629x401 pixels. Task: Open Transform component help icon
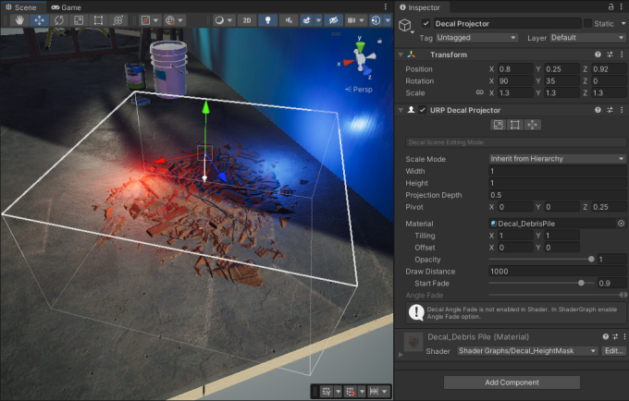coord(598,55)
